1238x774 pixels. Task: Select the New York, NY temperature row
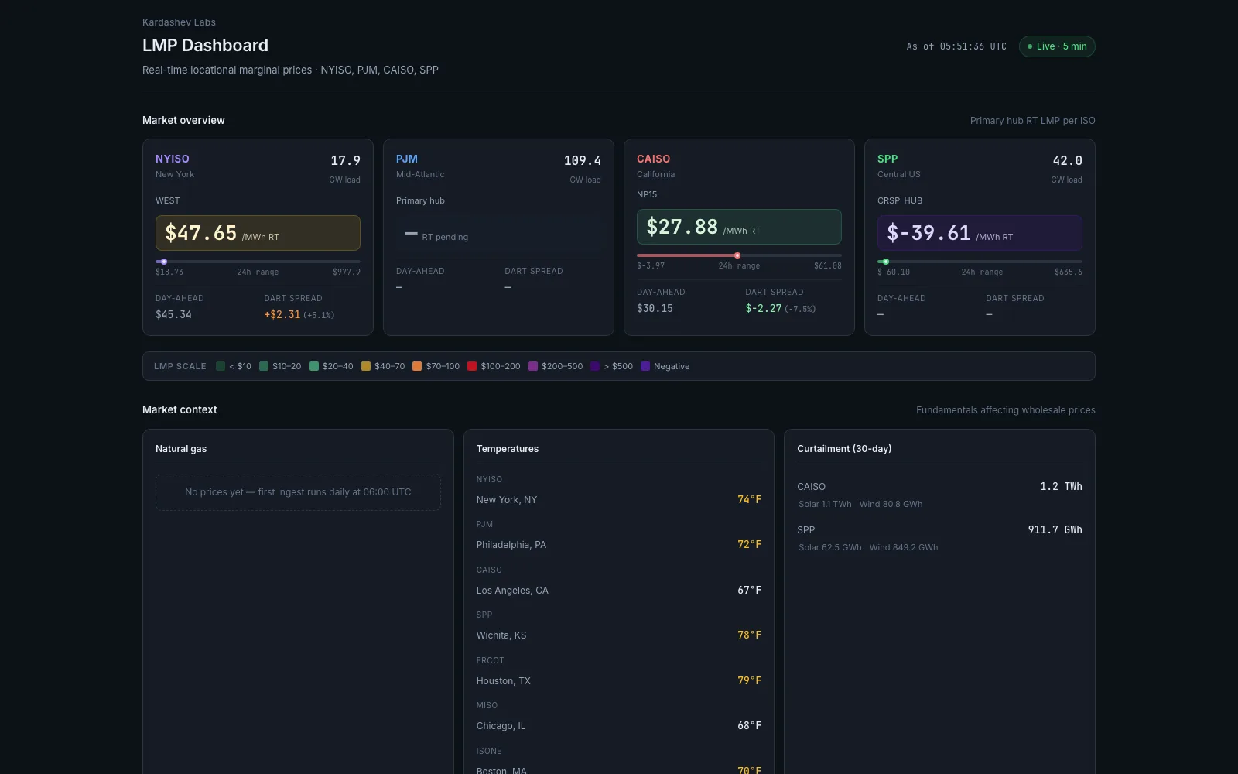[x=619, y=500]
